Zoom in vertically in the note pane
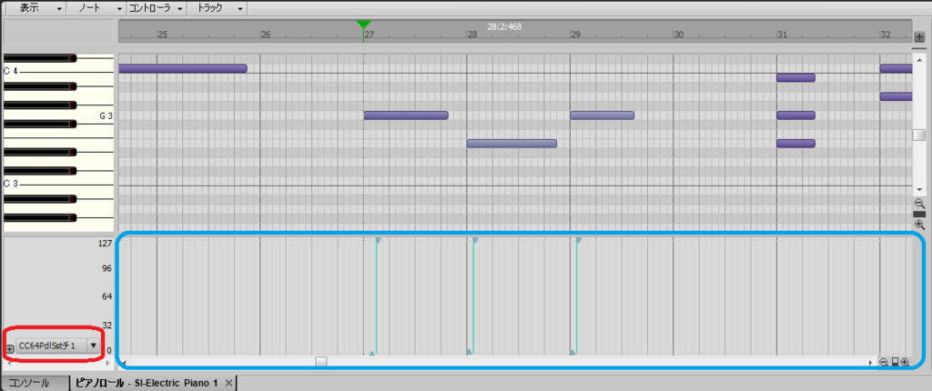This screenshot has width=932, height=391. (x=919, y=225)
